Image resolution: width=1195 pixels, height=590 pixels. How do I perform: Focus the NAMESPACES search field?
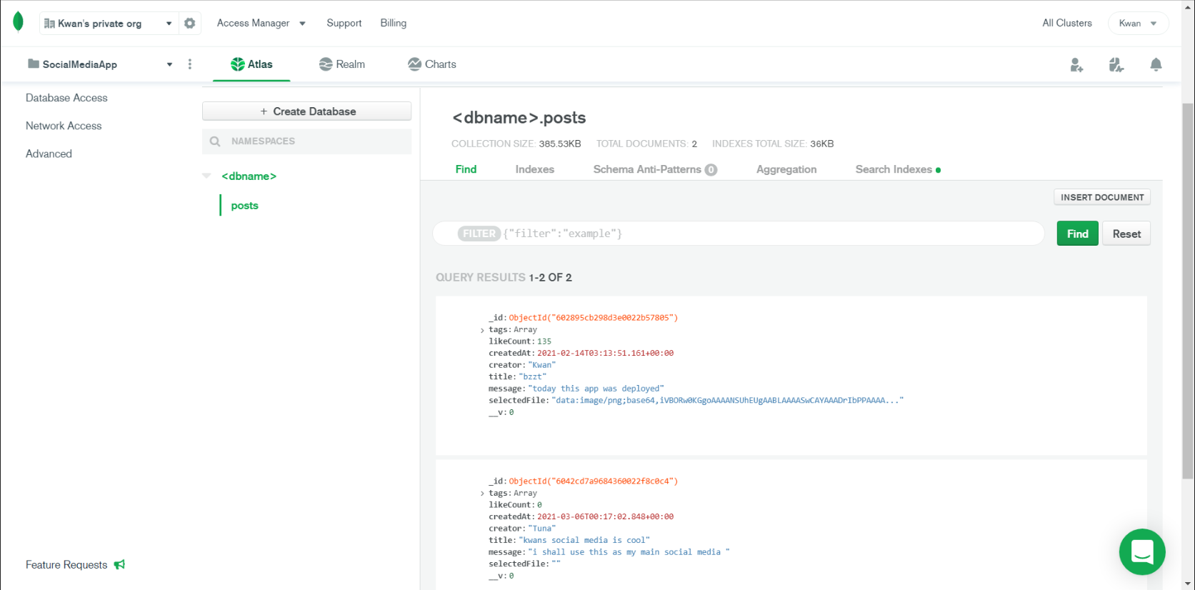(x=307, y=141)
